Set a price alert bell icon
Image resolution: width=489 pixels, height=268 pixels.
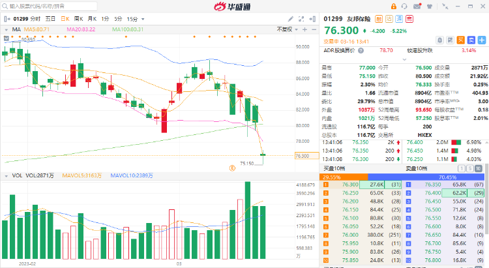(x=439, y=40)
